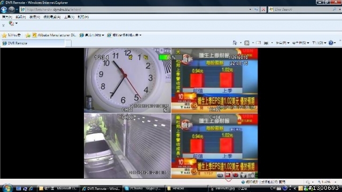Click the DVR icon right of the record button

243,175
